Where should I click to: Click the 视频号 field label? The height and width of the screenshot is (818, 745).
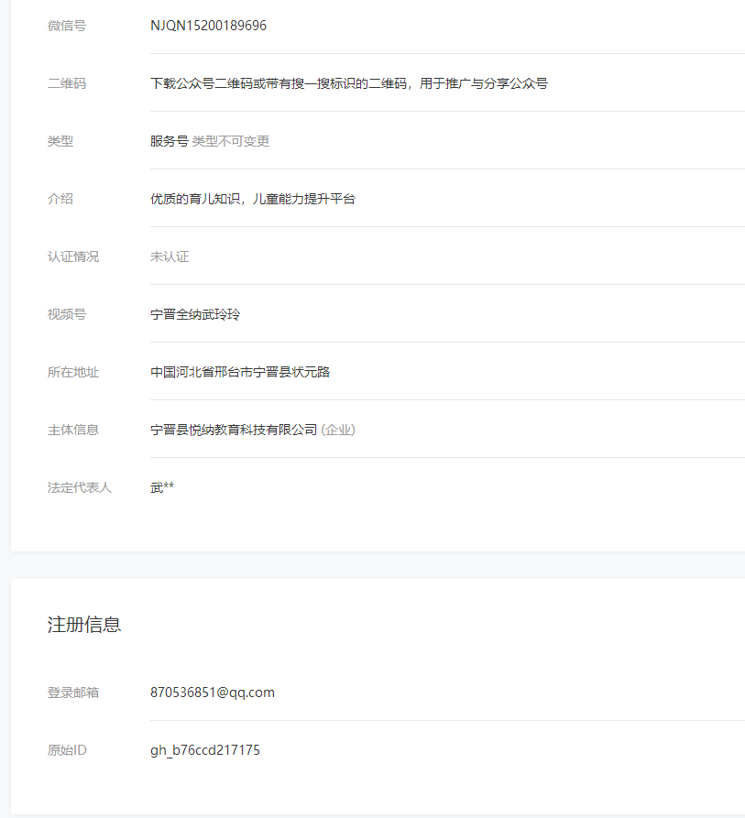pyautogui.click(x=67, y=314)
